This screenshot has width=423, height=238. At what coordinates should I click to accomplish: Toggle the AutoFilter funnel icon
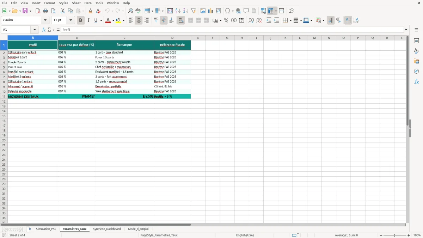194,11
